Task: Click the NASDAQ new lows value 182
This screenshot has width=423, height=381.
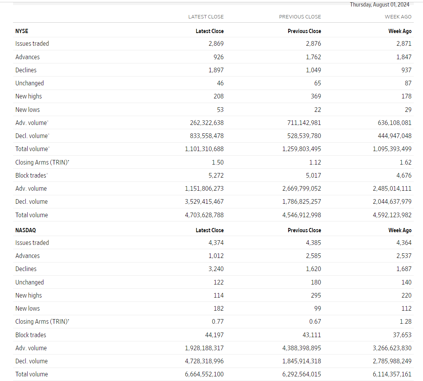Action: (x=219, y=308)
